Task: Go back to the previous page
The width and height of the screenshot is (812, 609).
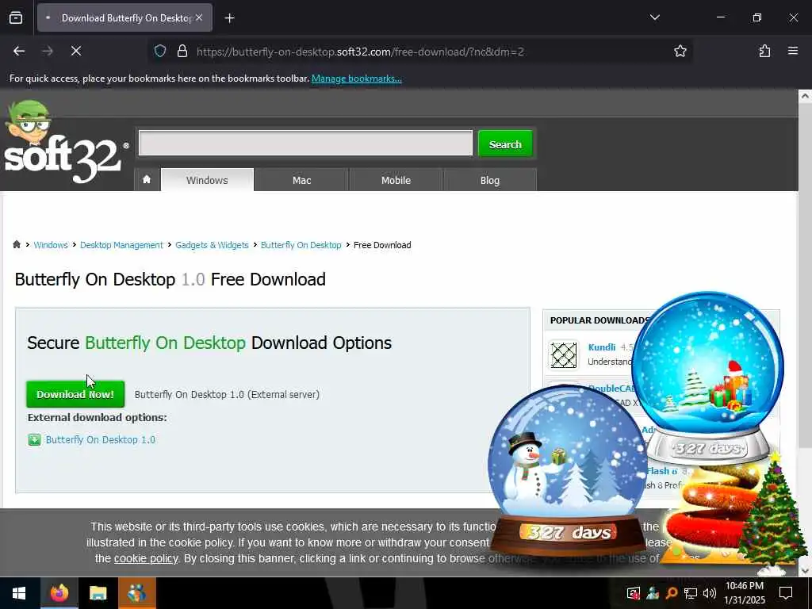Action: [x=19, y=51]
